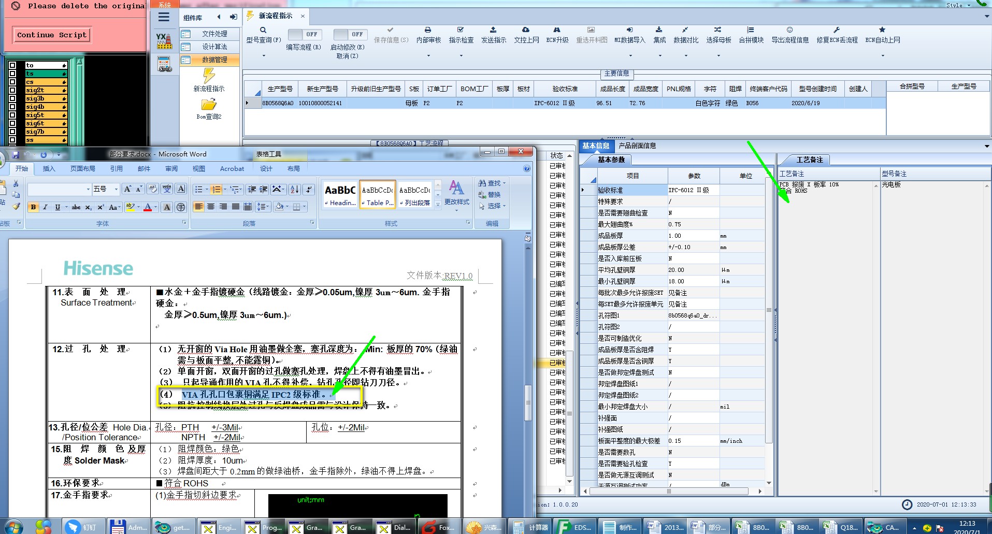
Task: Click the 数据对比 compare icon
Action: [x=685, y=30]
